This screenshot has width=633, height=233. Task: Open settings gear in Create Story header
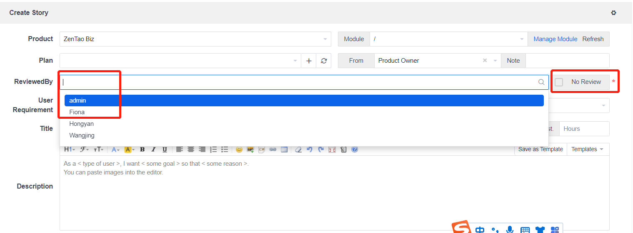click(x=613, y=13)
